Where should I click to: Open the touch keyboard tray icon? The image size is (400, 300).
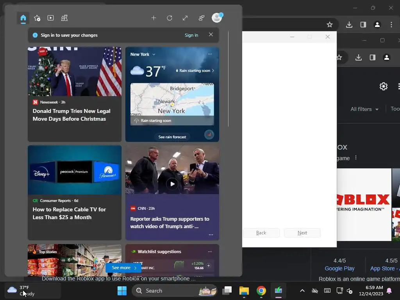(327, 291)
